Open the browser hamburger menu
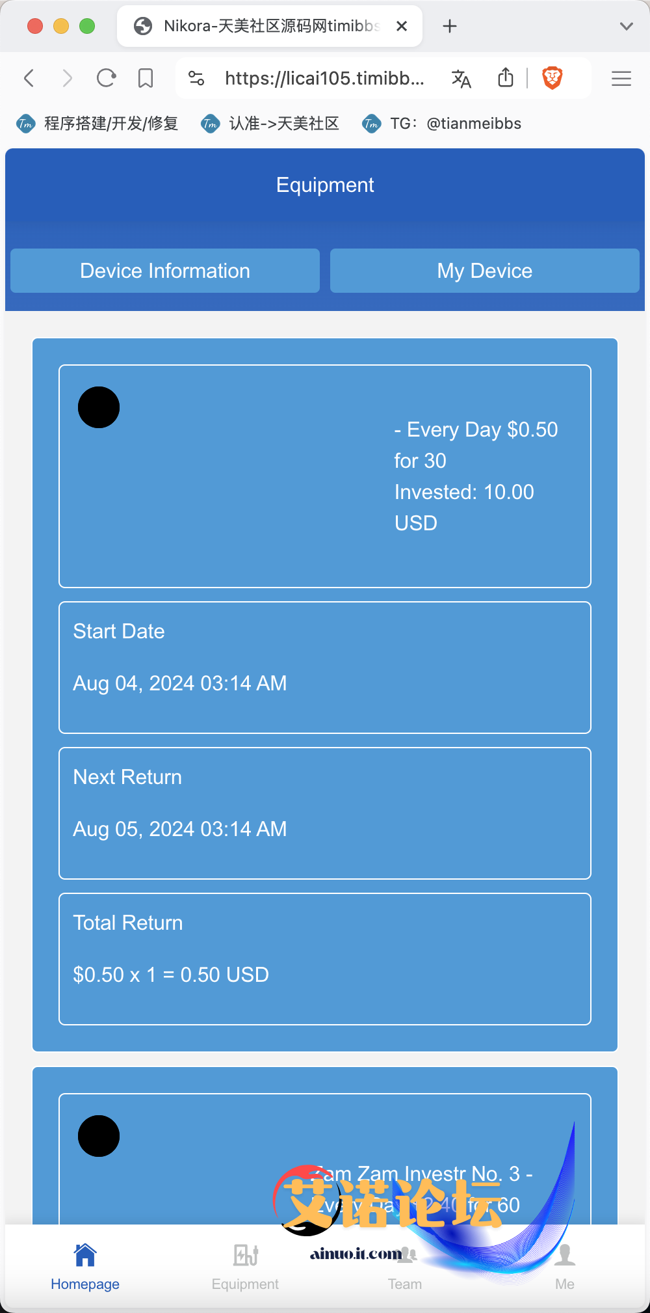The width and height of the screenshot is (650, 1313). pos(621,79)
